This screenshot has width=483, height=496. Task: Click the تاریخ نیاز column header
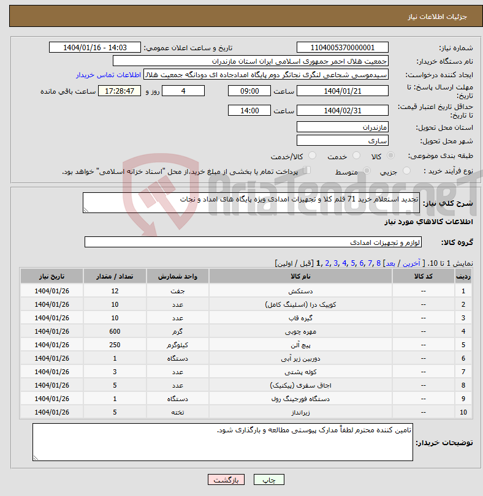[51, 276]
